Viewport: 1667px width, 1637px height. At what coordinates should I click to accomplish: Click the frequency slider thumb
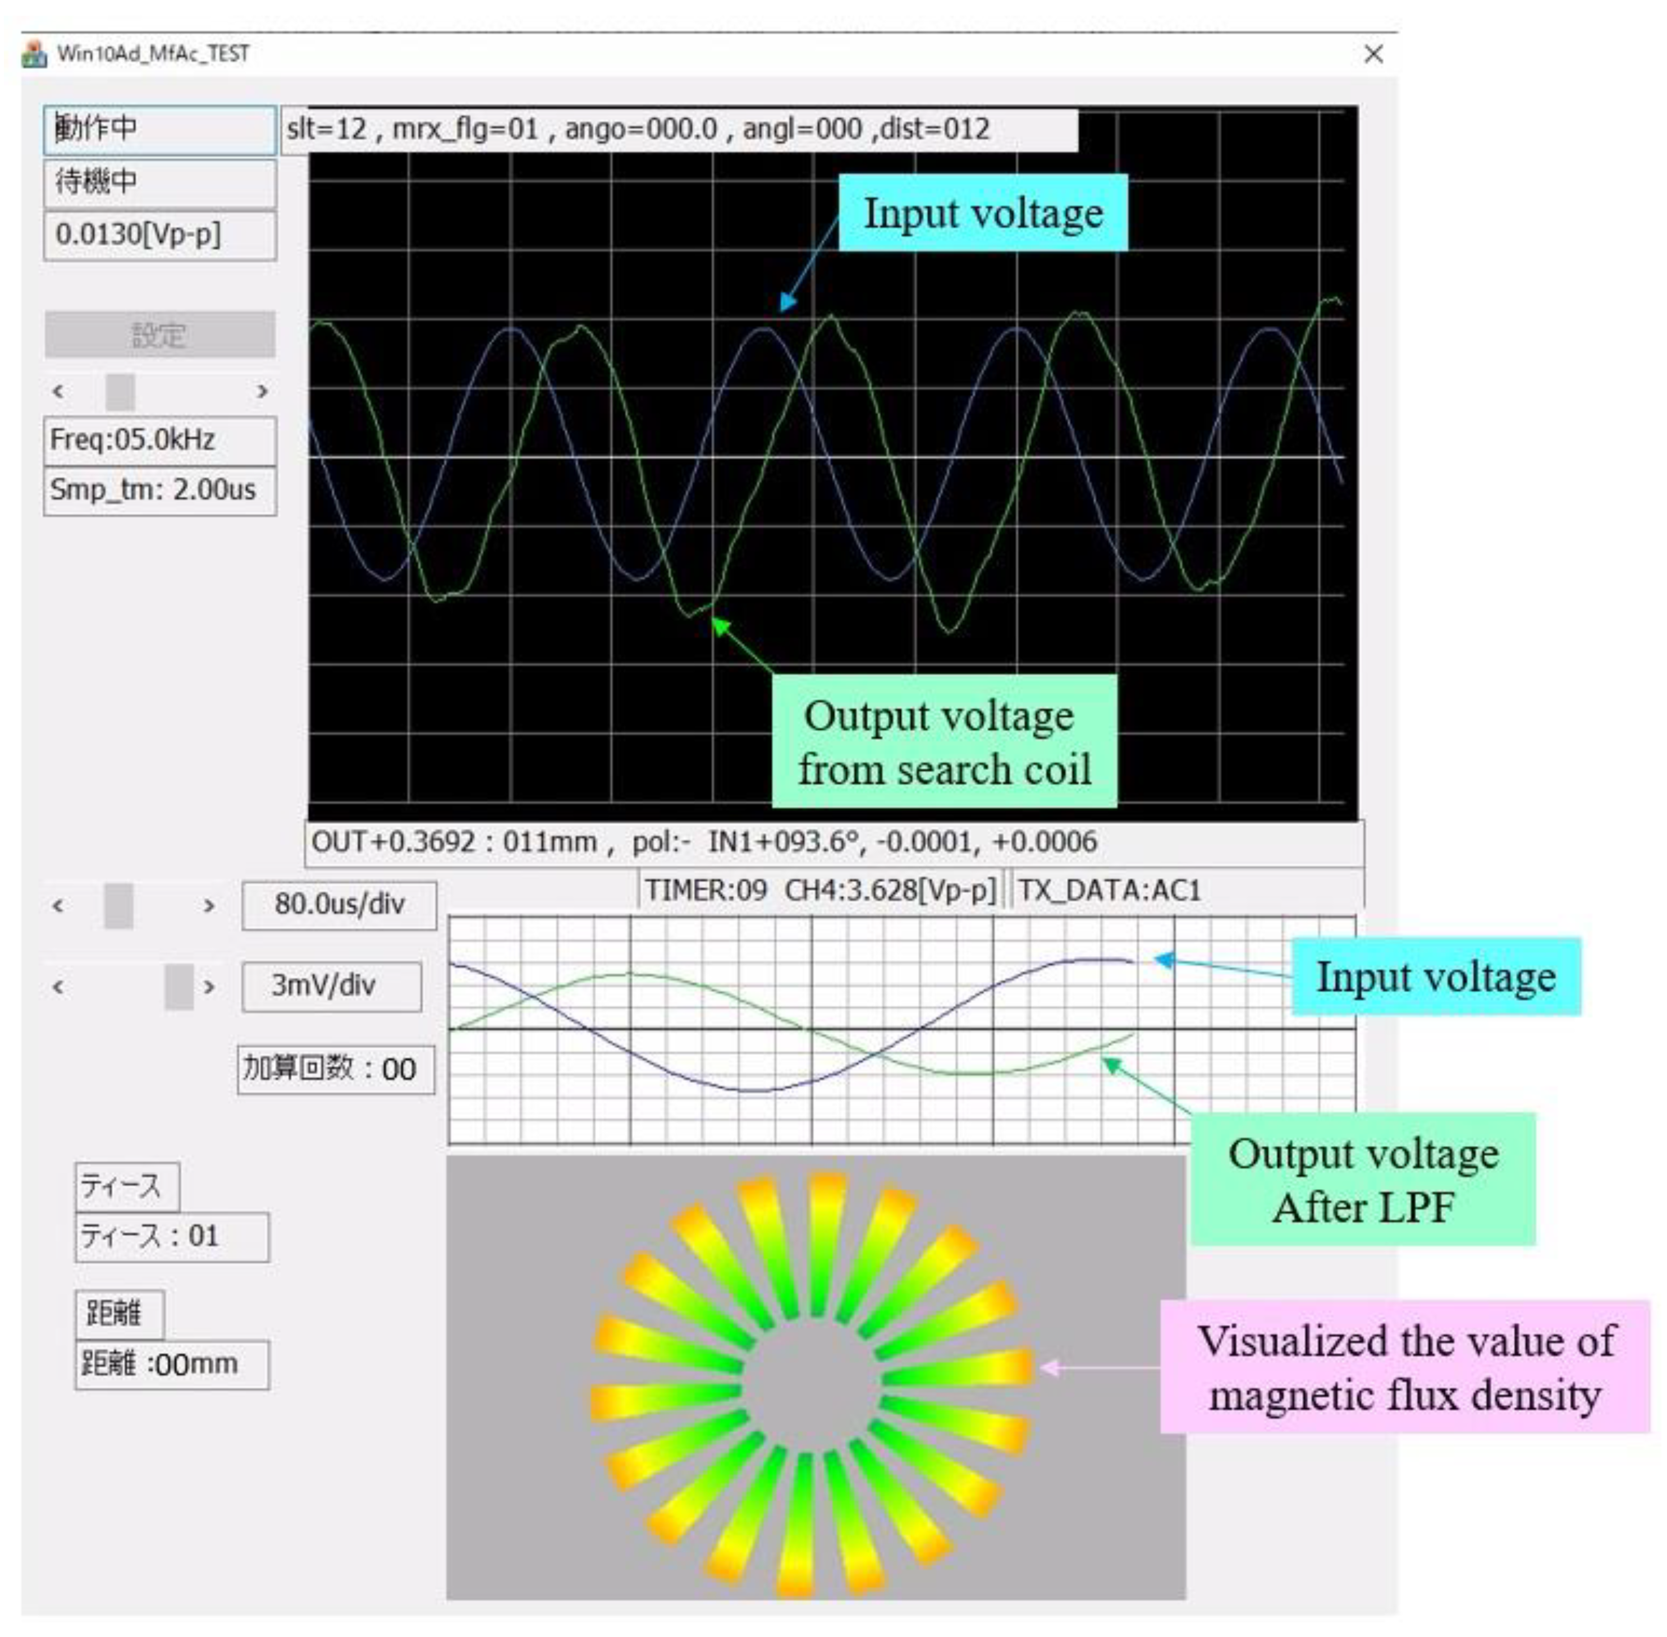click(x=120, y=391)
